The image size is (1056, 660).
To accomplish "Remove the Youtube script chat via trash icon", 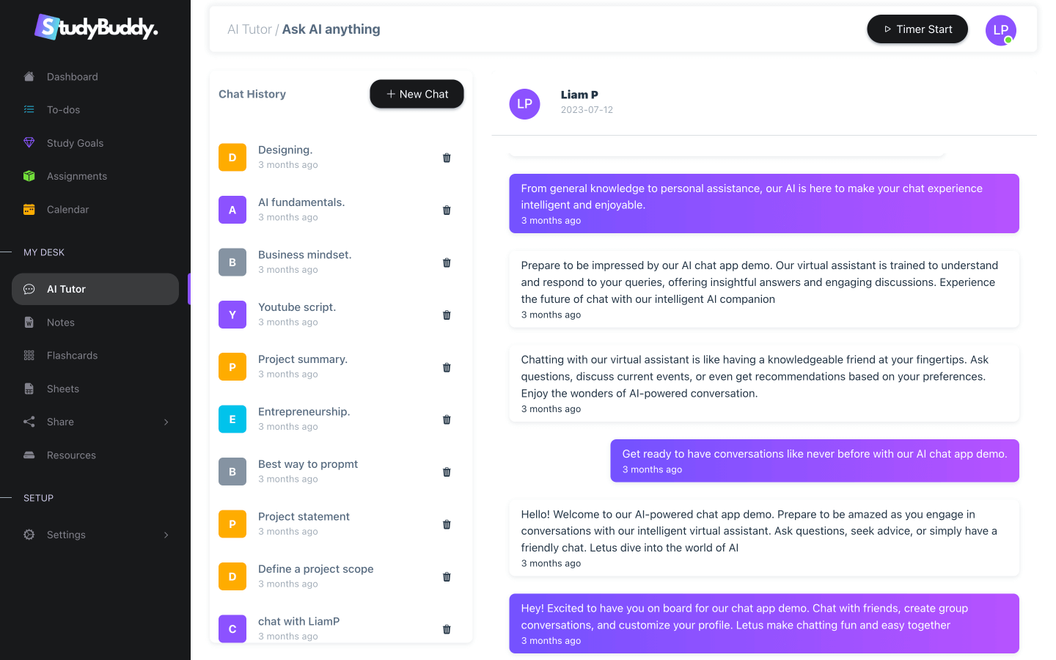I will pyautogui.click(x=447, y=315).
